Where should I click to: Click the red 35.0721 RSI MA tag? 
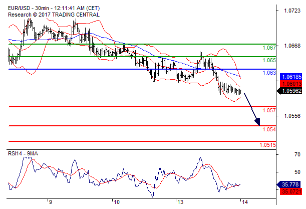(x=291, y=191)
